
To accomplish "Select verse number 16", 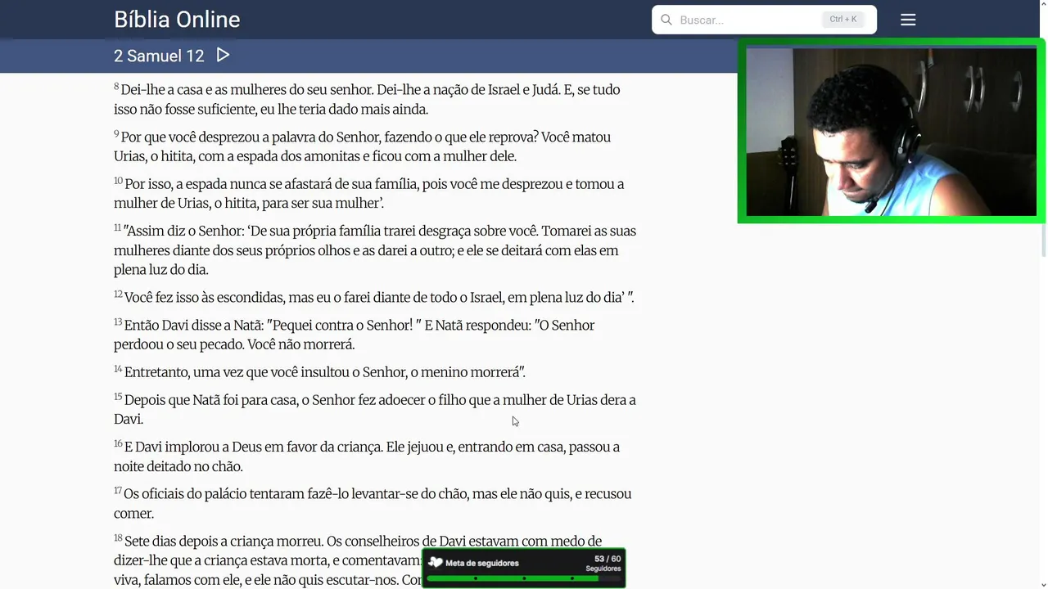I will 118,444.
